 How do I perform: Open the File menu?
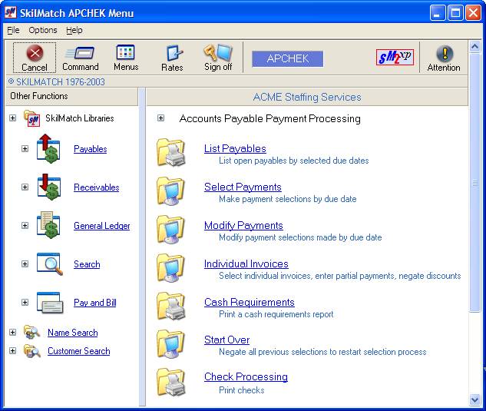point(13,30)
